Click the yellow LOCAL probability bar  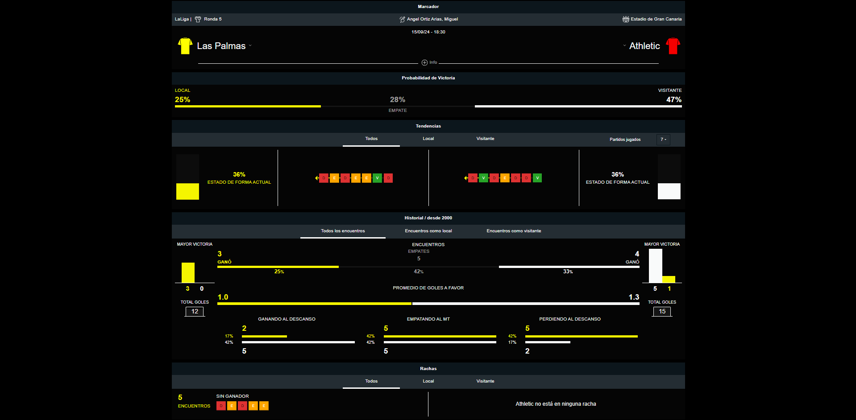click(x=248, y=106)
